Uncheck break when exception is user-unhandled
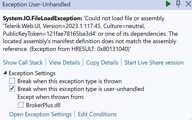This screenshot has width=192, height=120. [12, 89]
